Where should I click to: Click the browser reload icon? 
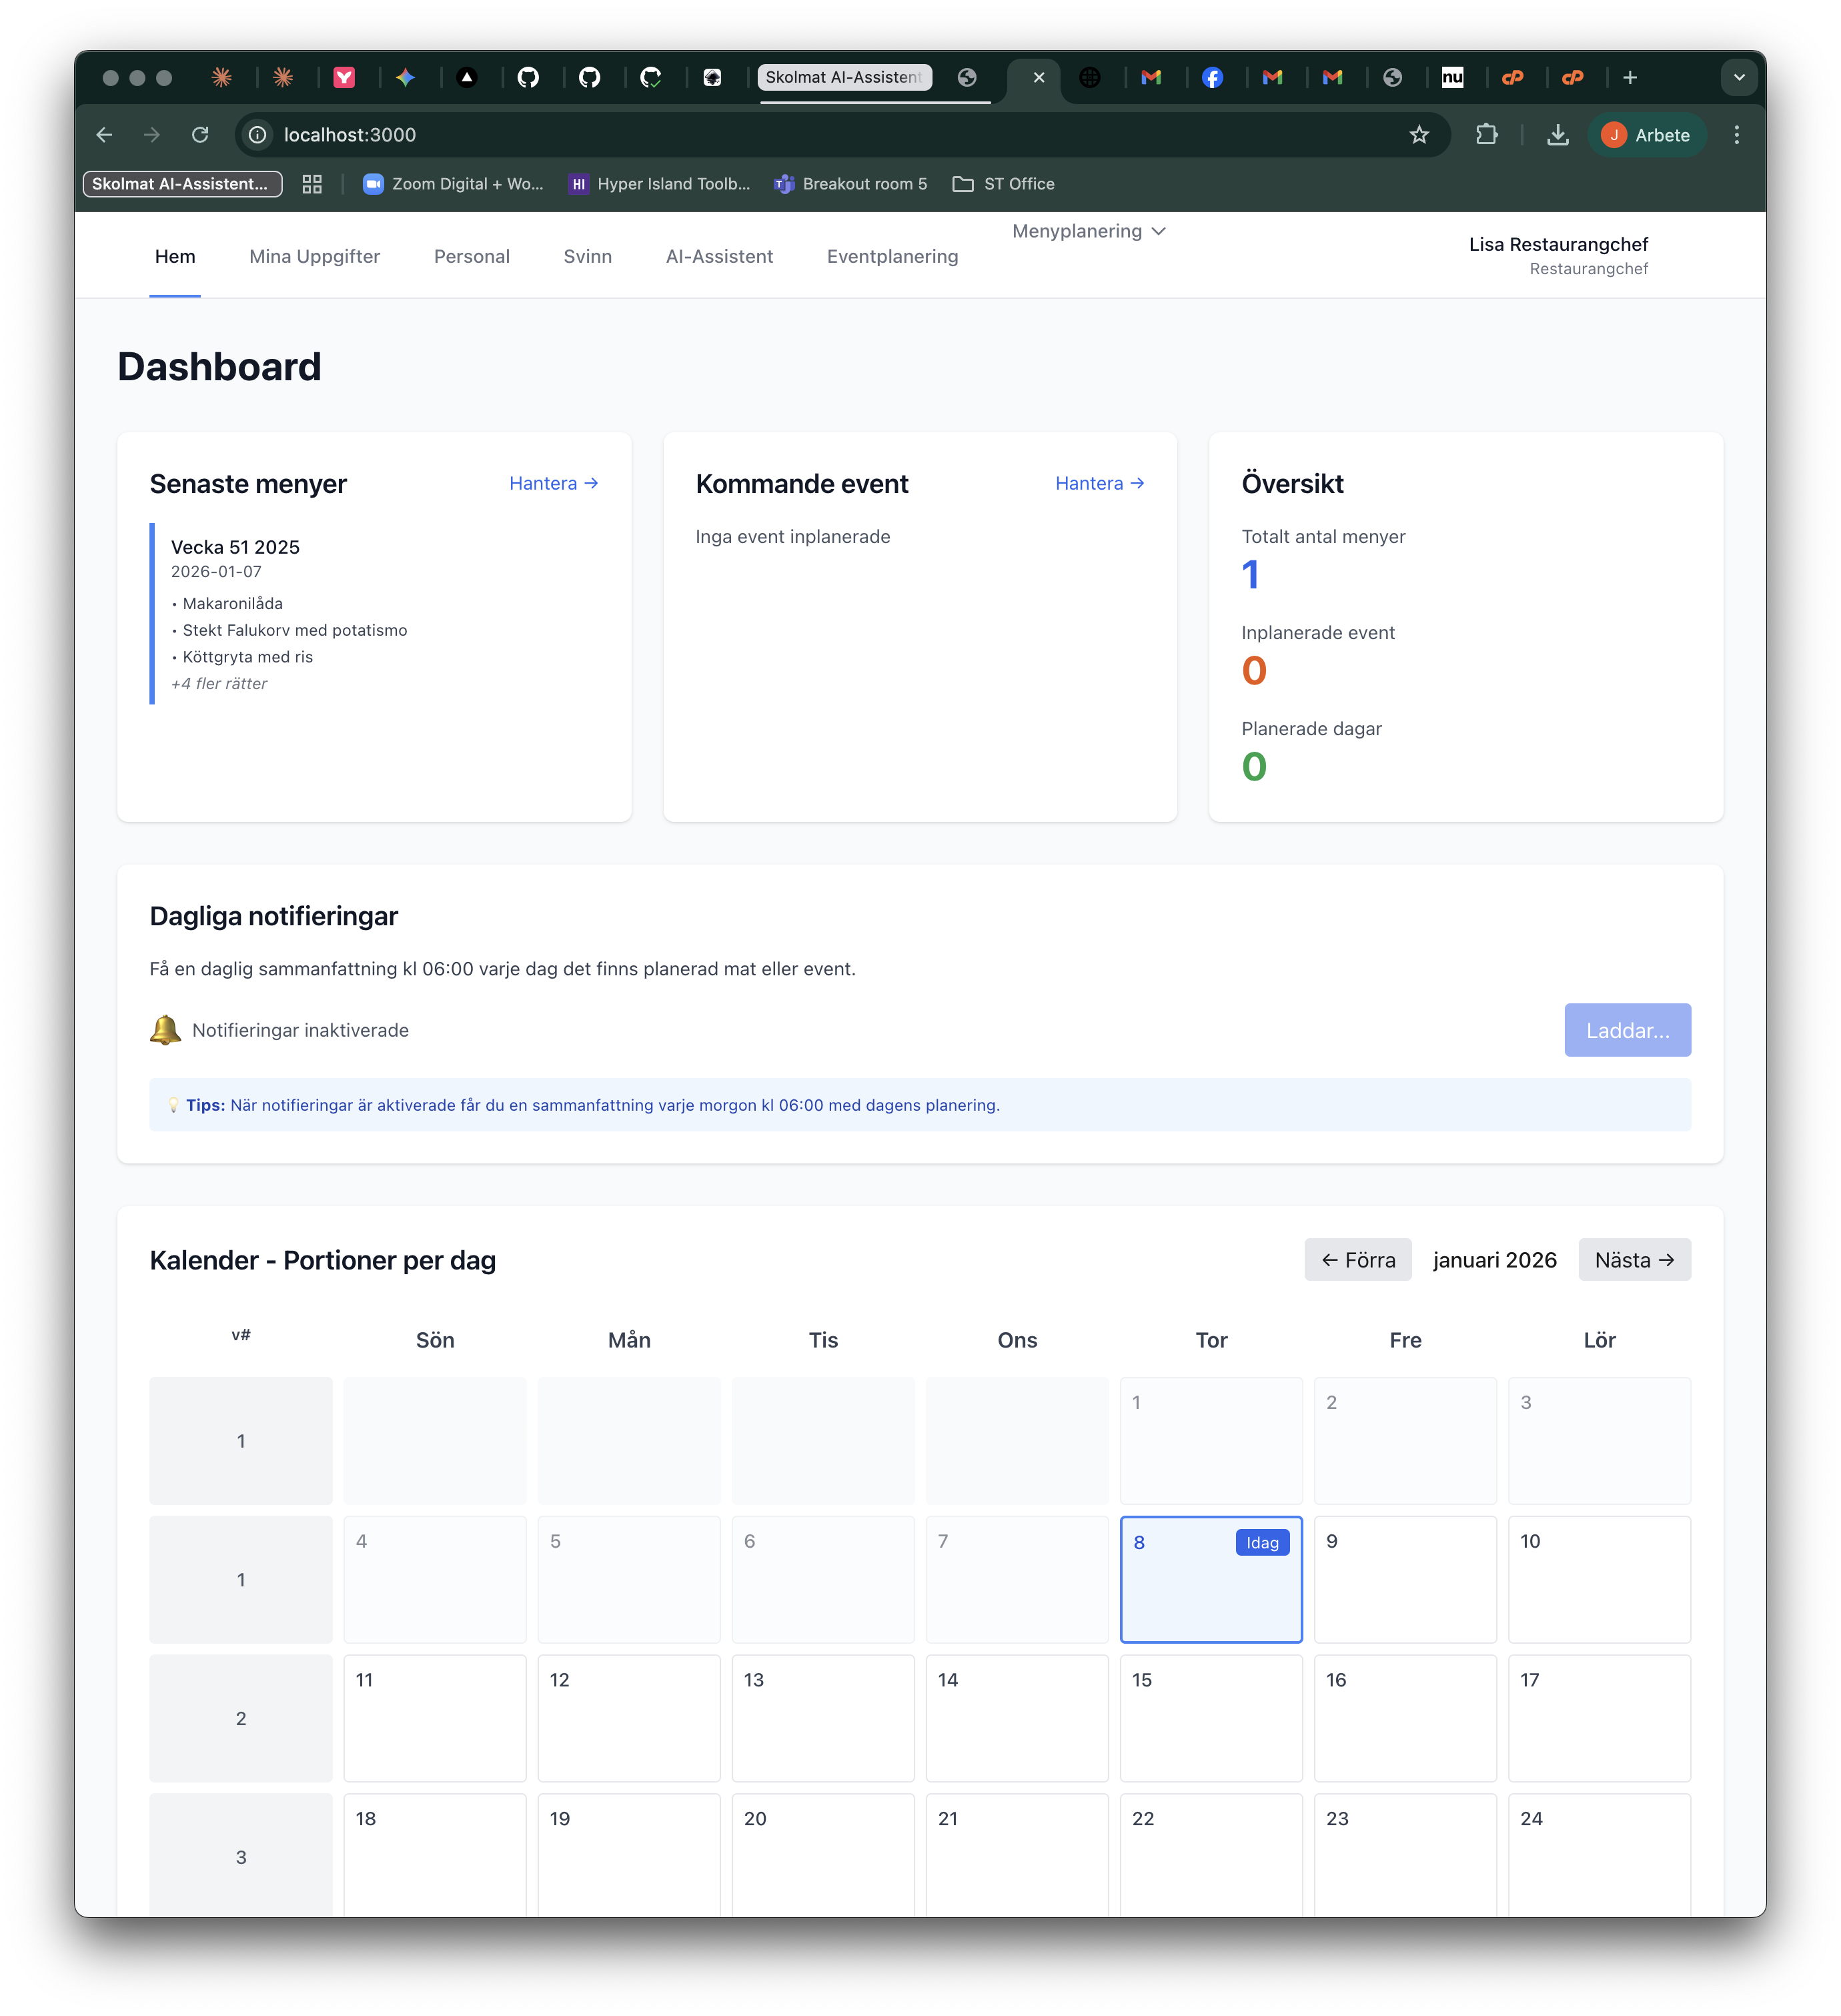(x=200, y=135)
